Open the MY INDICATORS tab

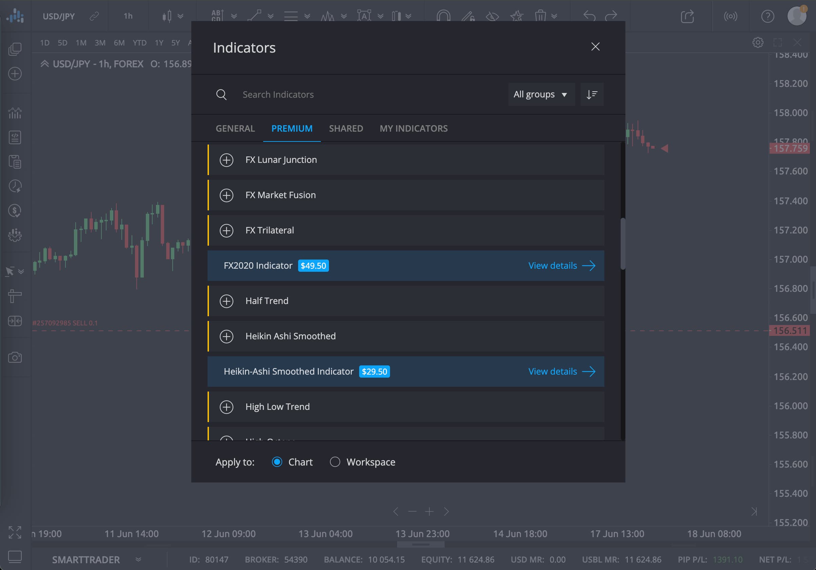pos(413,128)
